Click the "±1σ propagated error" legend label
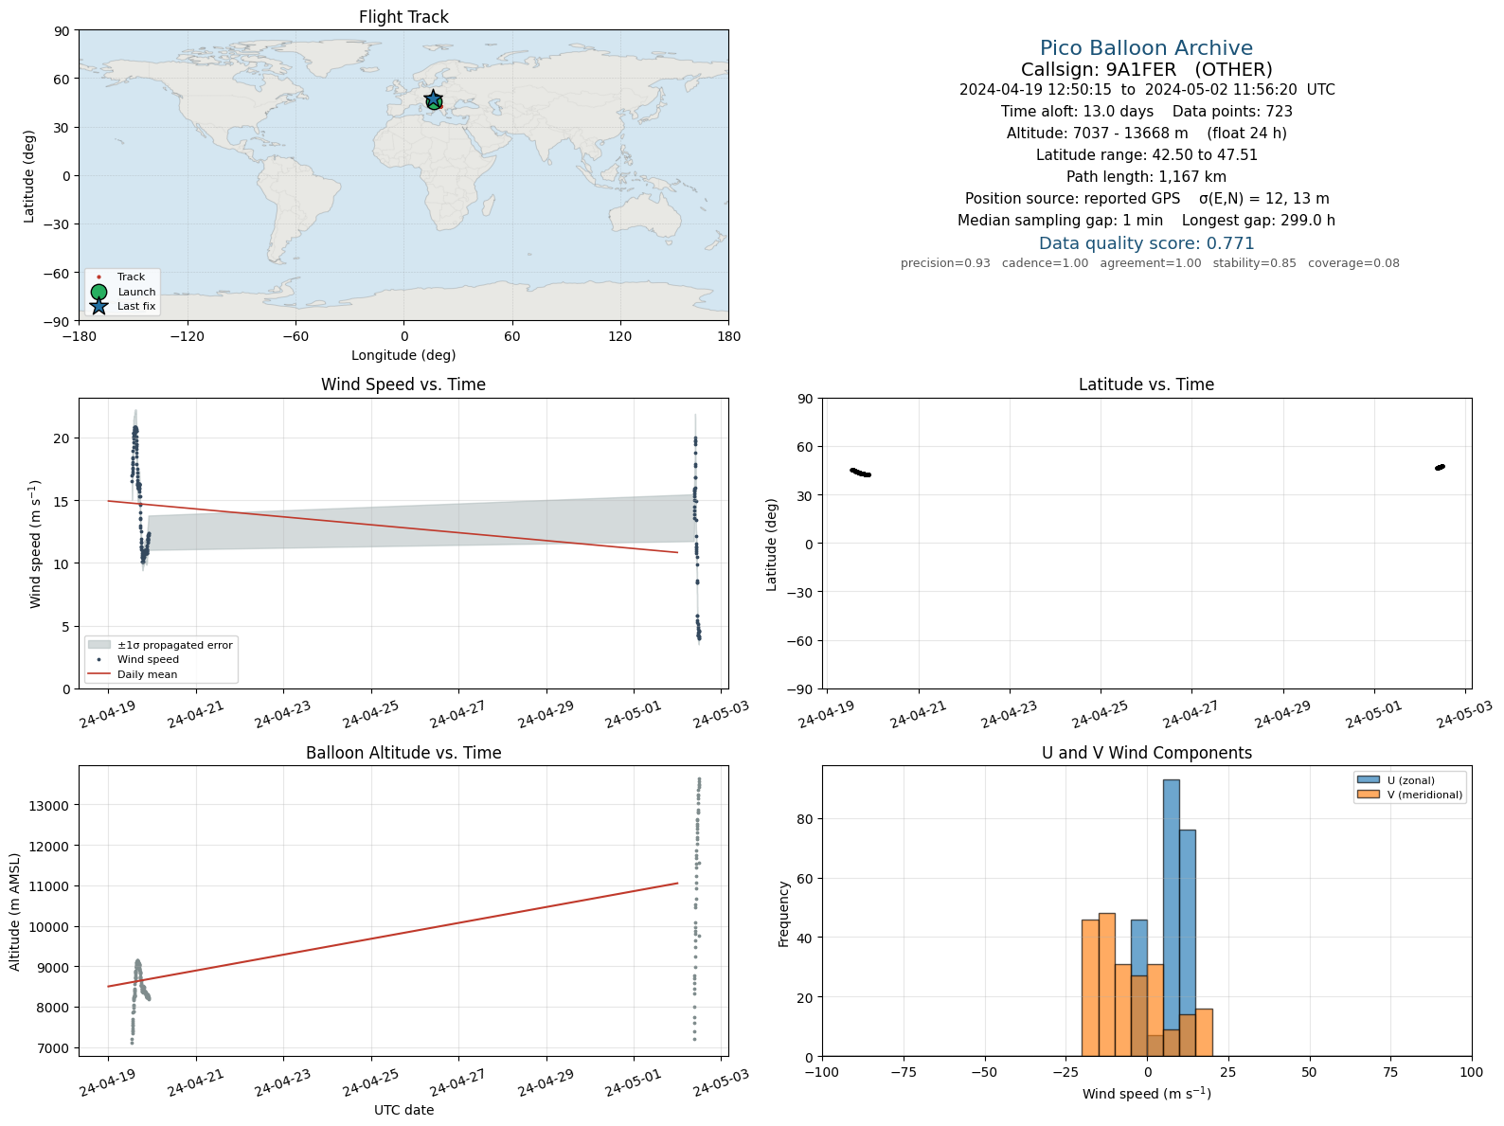Screen dimensions: 1504x1126 (x=175, y=645)
